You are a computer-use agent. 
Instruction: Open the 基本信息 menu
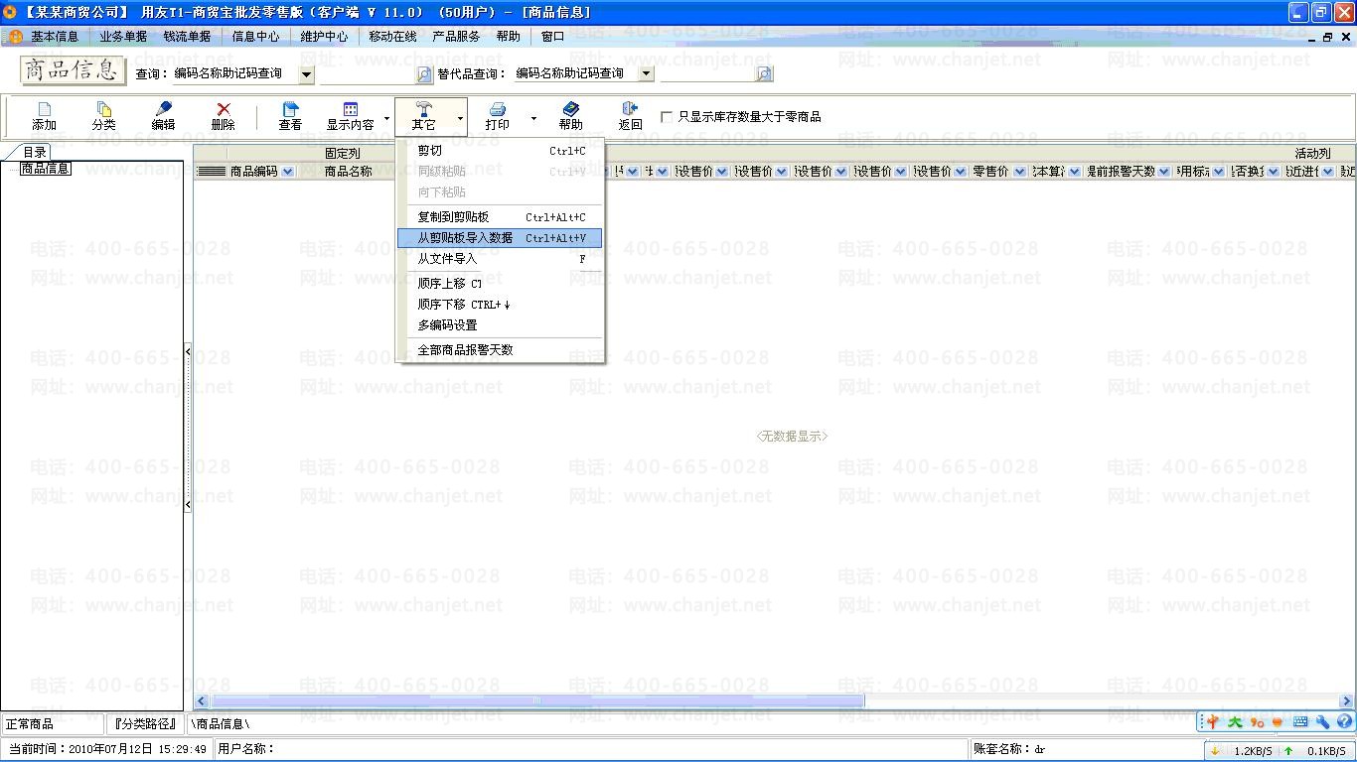(54, 37)
